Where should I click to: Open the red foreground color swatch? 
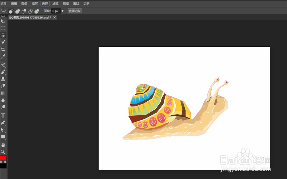coord(3,158)
